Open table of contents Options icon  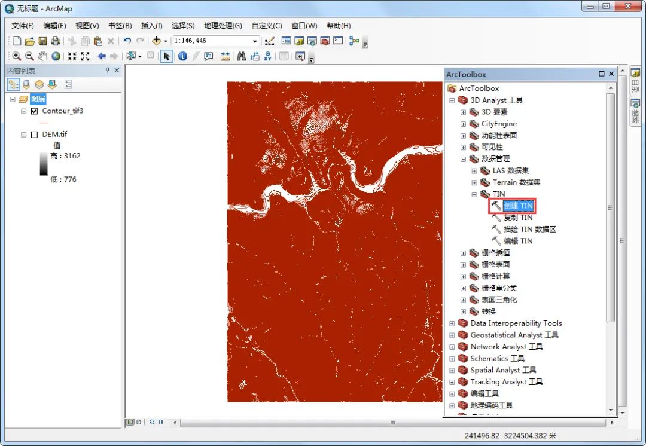[68, 84]
